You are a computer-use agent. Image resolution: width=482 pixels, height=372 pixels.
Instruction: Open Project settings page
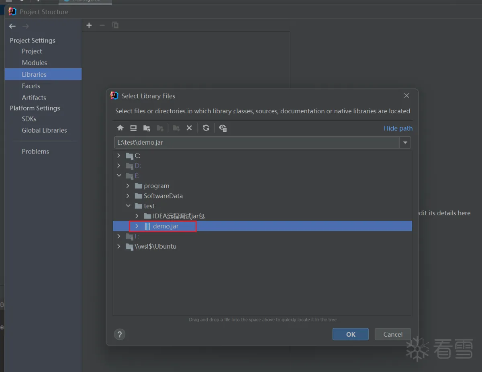(x=32, y=51)
